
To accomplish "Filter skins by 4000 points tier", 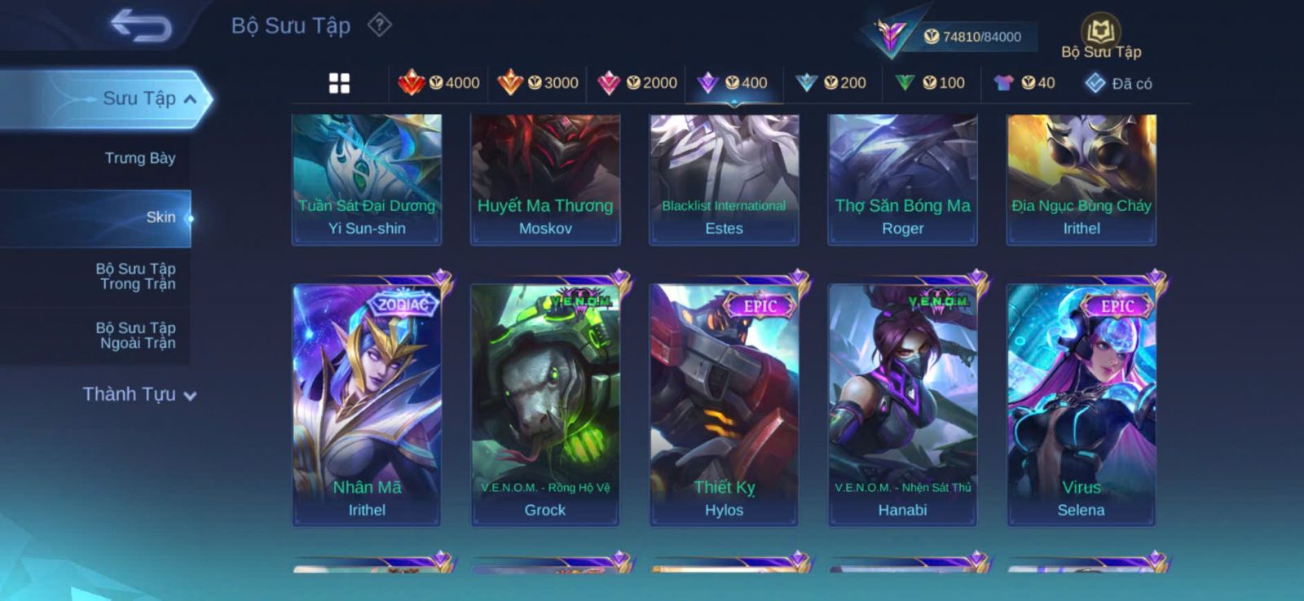I will (x=438, y=82).
